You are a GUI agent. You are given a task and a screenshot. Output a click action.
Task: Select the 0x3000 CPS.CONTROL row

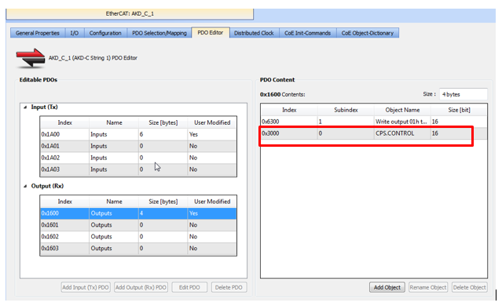tap(374, 133)
